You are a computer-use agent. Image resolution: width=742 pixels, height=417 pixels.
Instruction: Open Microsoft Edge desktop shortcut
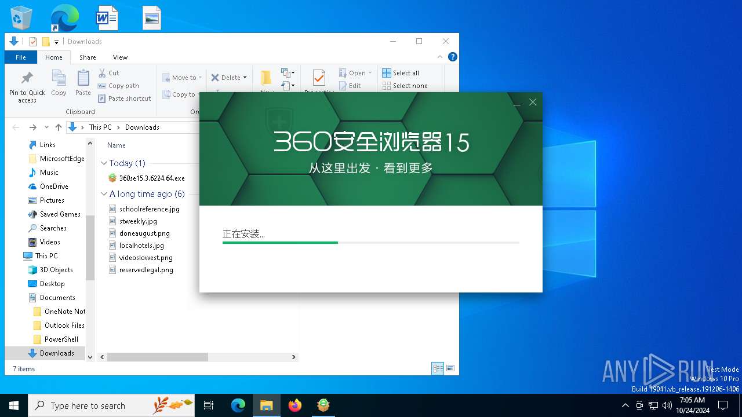click(64, 17)
